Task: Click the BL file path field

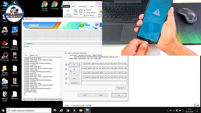Action: (104, 65)
